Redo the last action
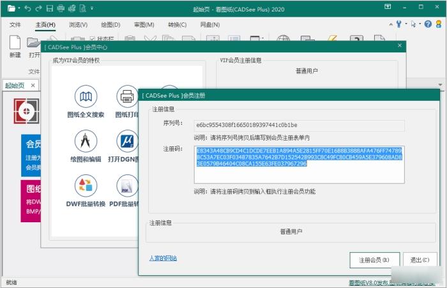The width and height of the screenshot is (447, 288). 38,8
